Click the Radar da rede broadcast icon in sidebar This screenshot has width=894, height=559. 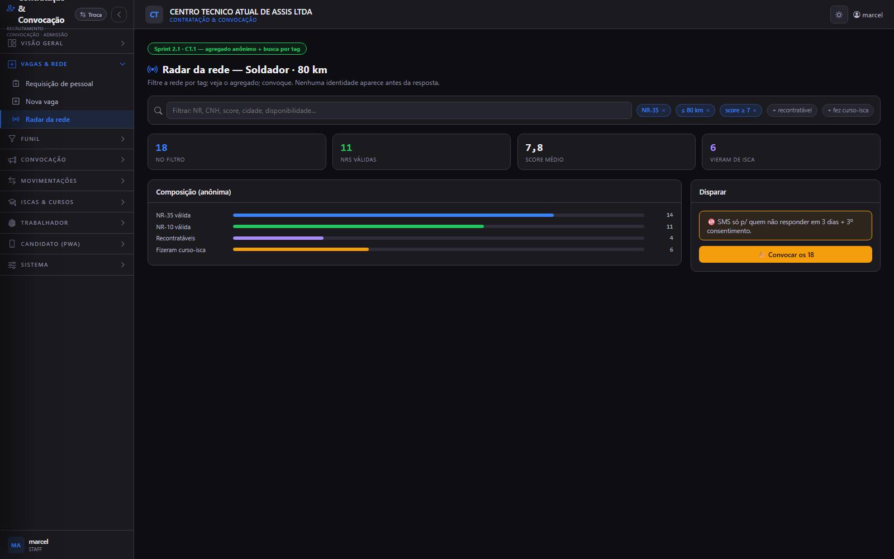click(x=16, y=119)
